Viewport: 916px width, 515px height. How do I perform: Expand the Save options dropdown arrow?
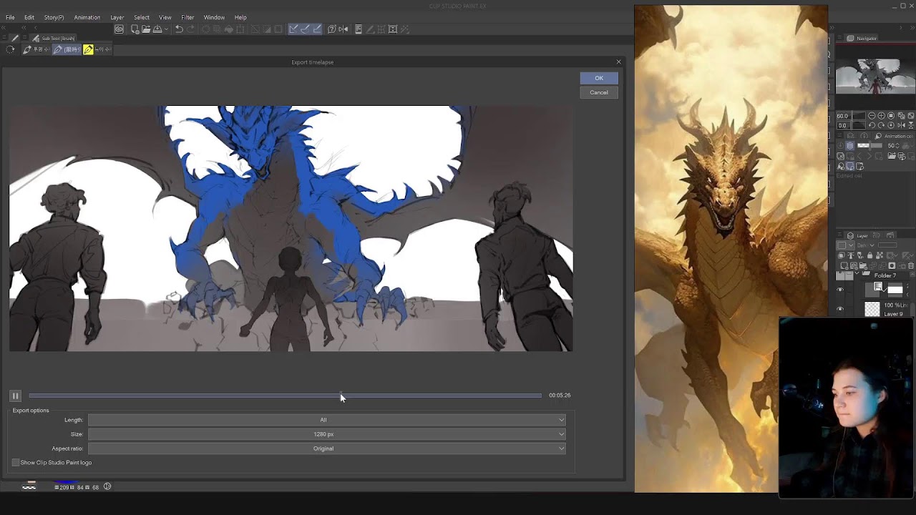tap(166, 29)
